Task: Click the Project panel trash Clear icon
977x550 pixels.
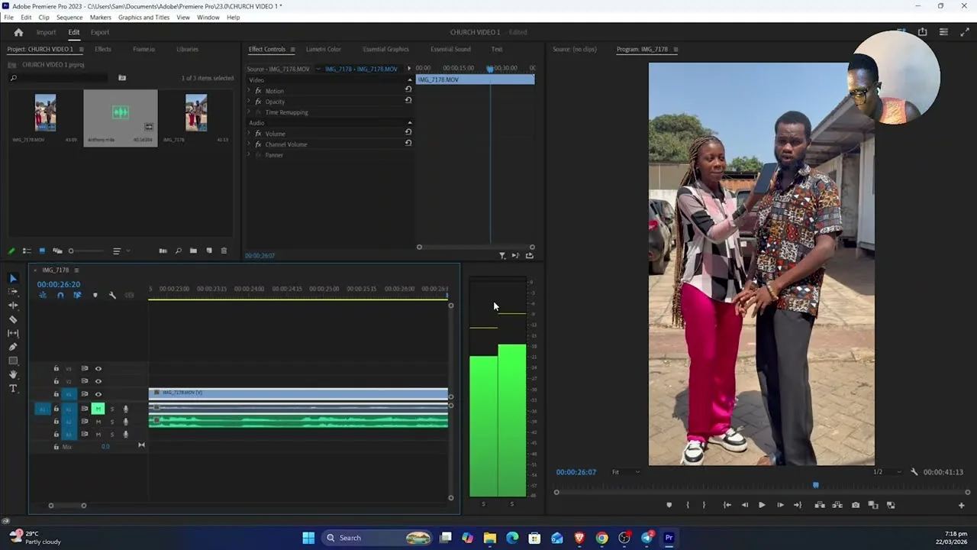Action: [x=224, y=251]
